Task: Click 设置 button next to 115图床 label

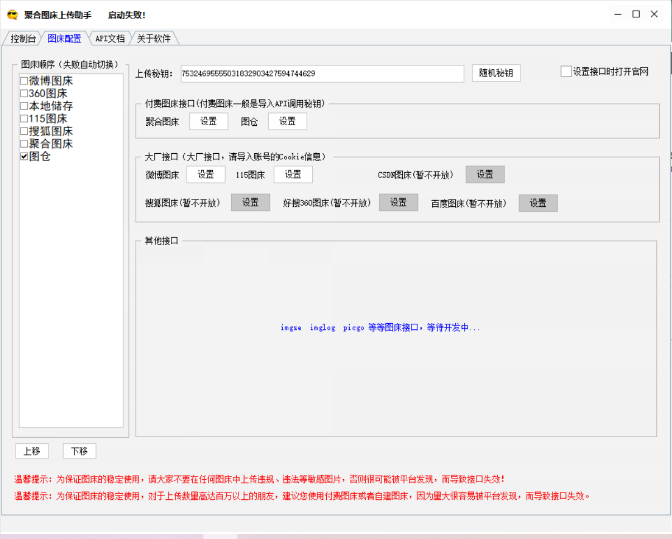Action: click(x=293, y=174)
